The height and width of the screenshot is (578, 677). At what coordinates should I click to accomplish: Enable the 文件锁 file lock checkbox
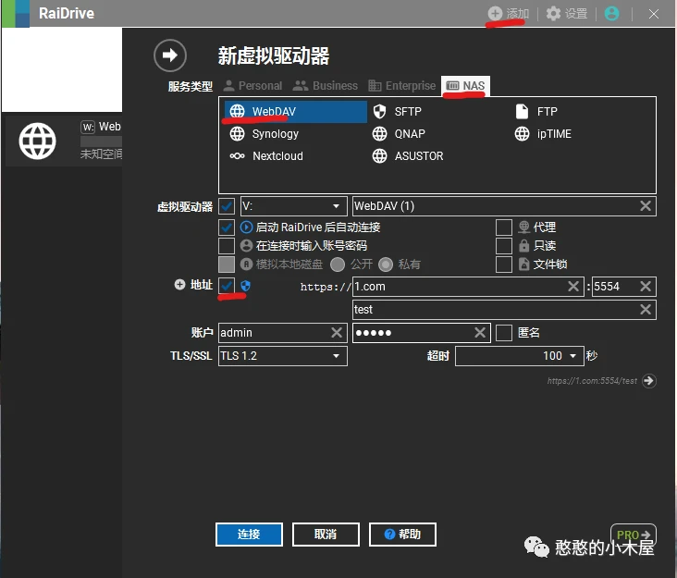point(503,264)
